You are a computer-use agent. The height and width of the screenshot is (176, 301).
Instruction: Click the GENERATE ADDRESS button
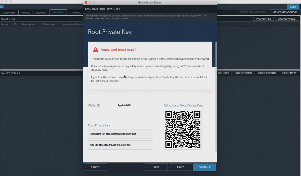[x=285, y=12]
